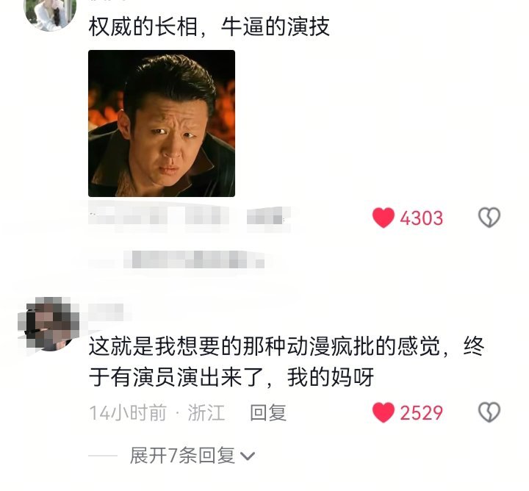
Task: Dislike the 权威的长相 comment via broken heart
Action: [x=489, y=218]
